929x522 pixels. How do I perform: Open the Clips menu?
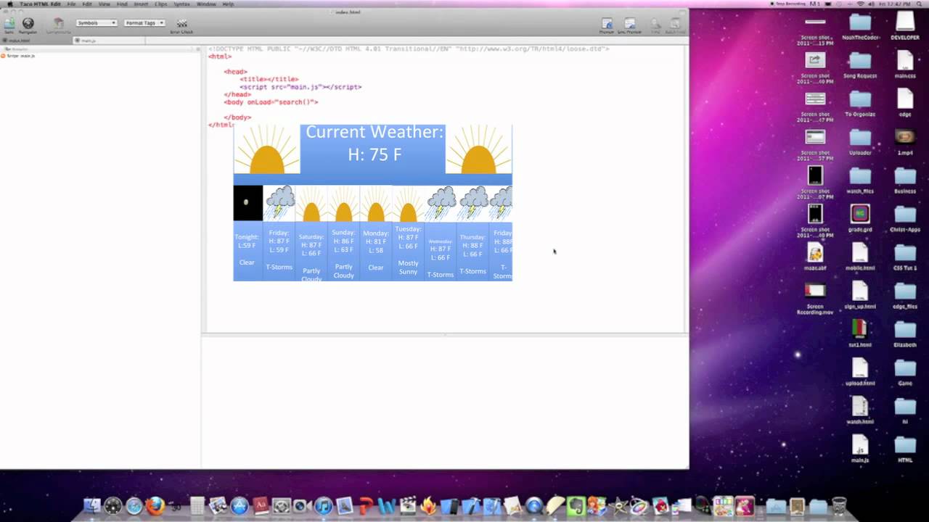pos(161,4)
